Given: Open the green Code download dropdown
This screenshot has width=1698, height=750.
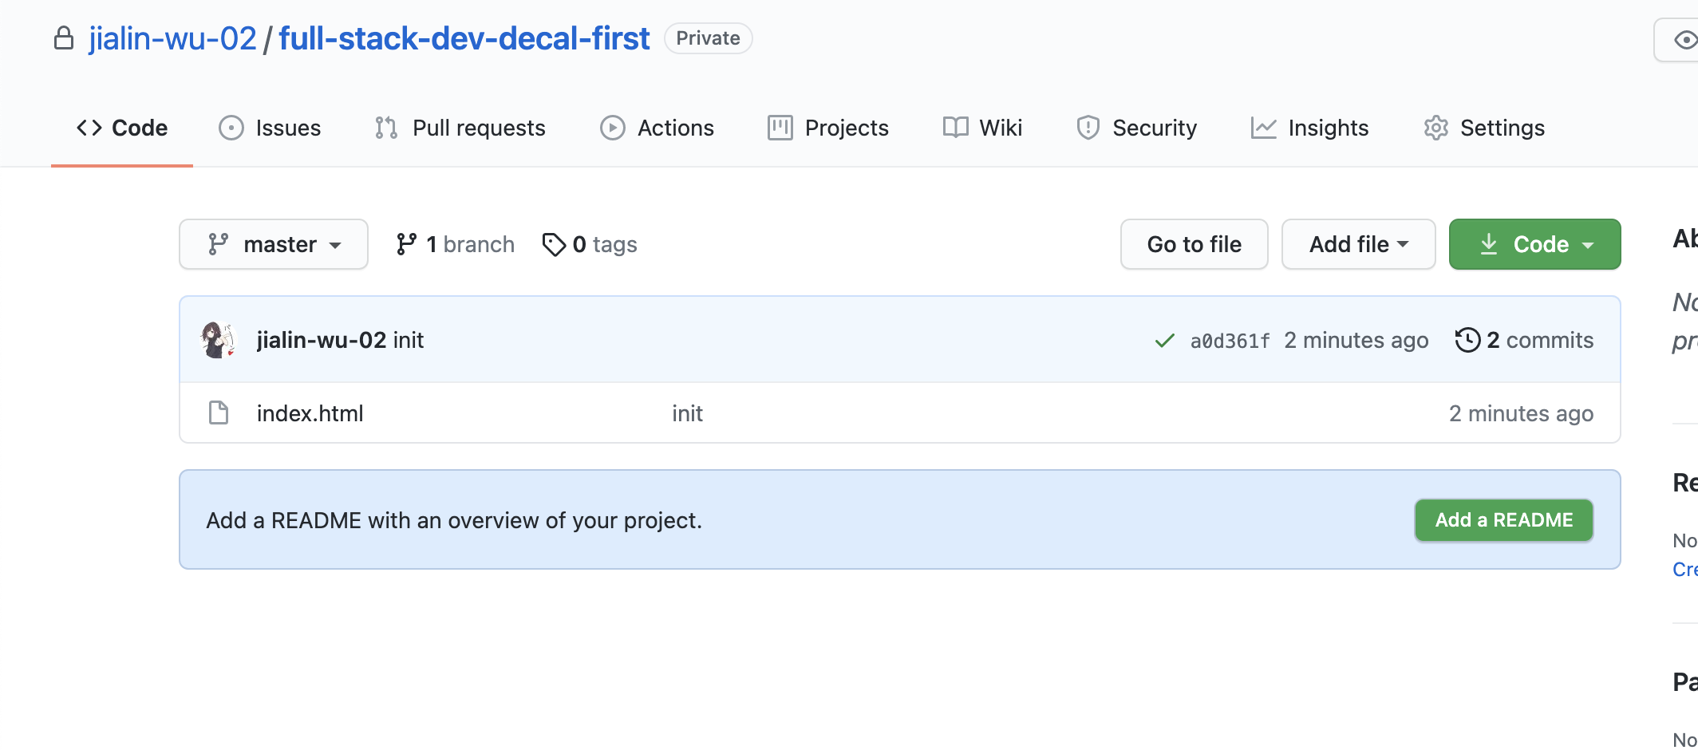Looking at the screenshot, I should [1535, 244].
